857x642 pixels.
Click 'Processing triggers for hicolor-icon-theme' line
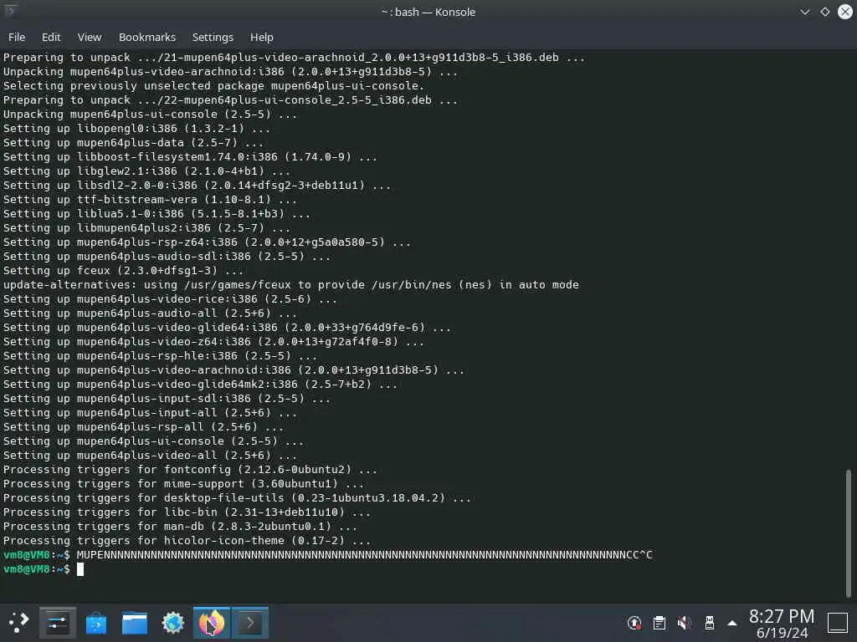(187, 541)
